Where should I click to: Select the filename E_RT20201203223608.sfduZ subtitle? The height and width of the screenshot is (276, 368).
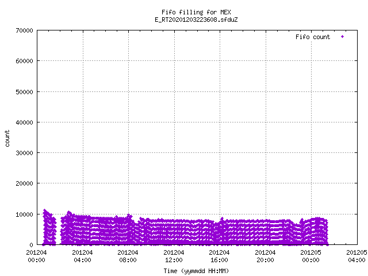point(196,20)
